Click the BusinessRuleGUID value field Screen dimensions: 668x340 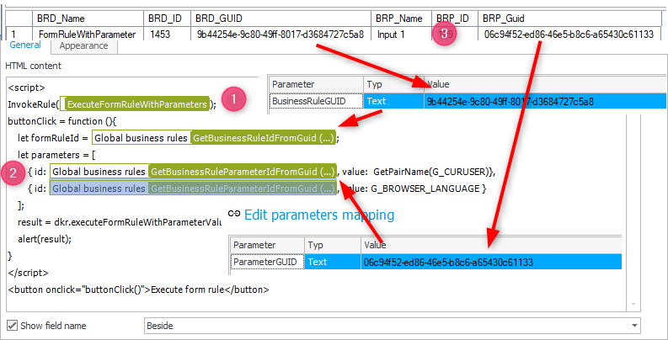click(x=545, y=101)
